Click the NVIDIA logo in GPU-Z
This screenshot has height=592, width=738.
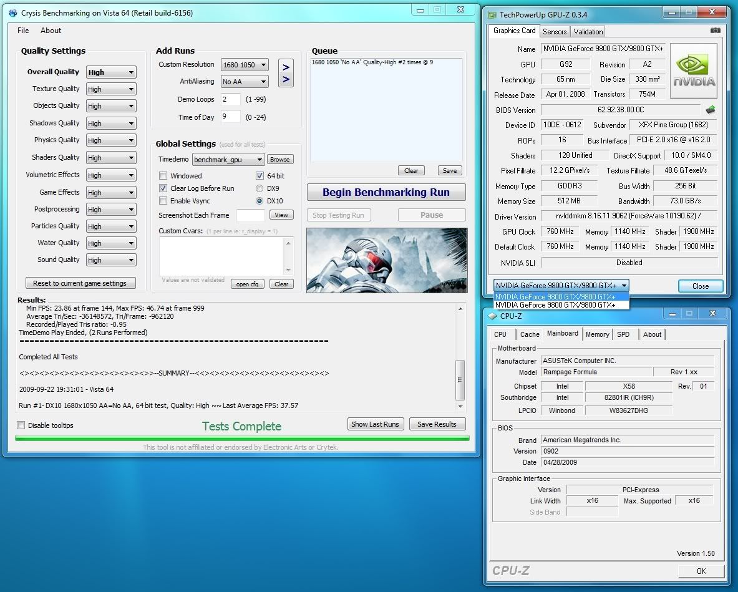pos(693,70)
